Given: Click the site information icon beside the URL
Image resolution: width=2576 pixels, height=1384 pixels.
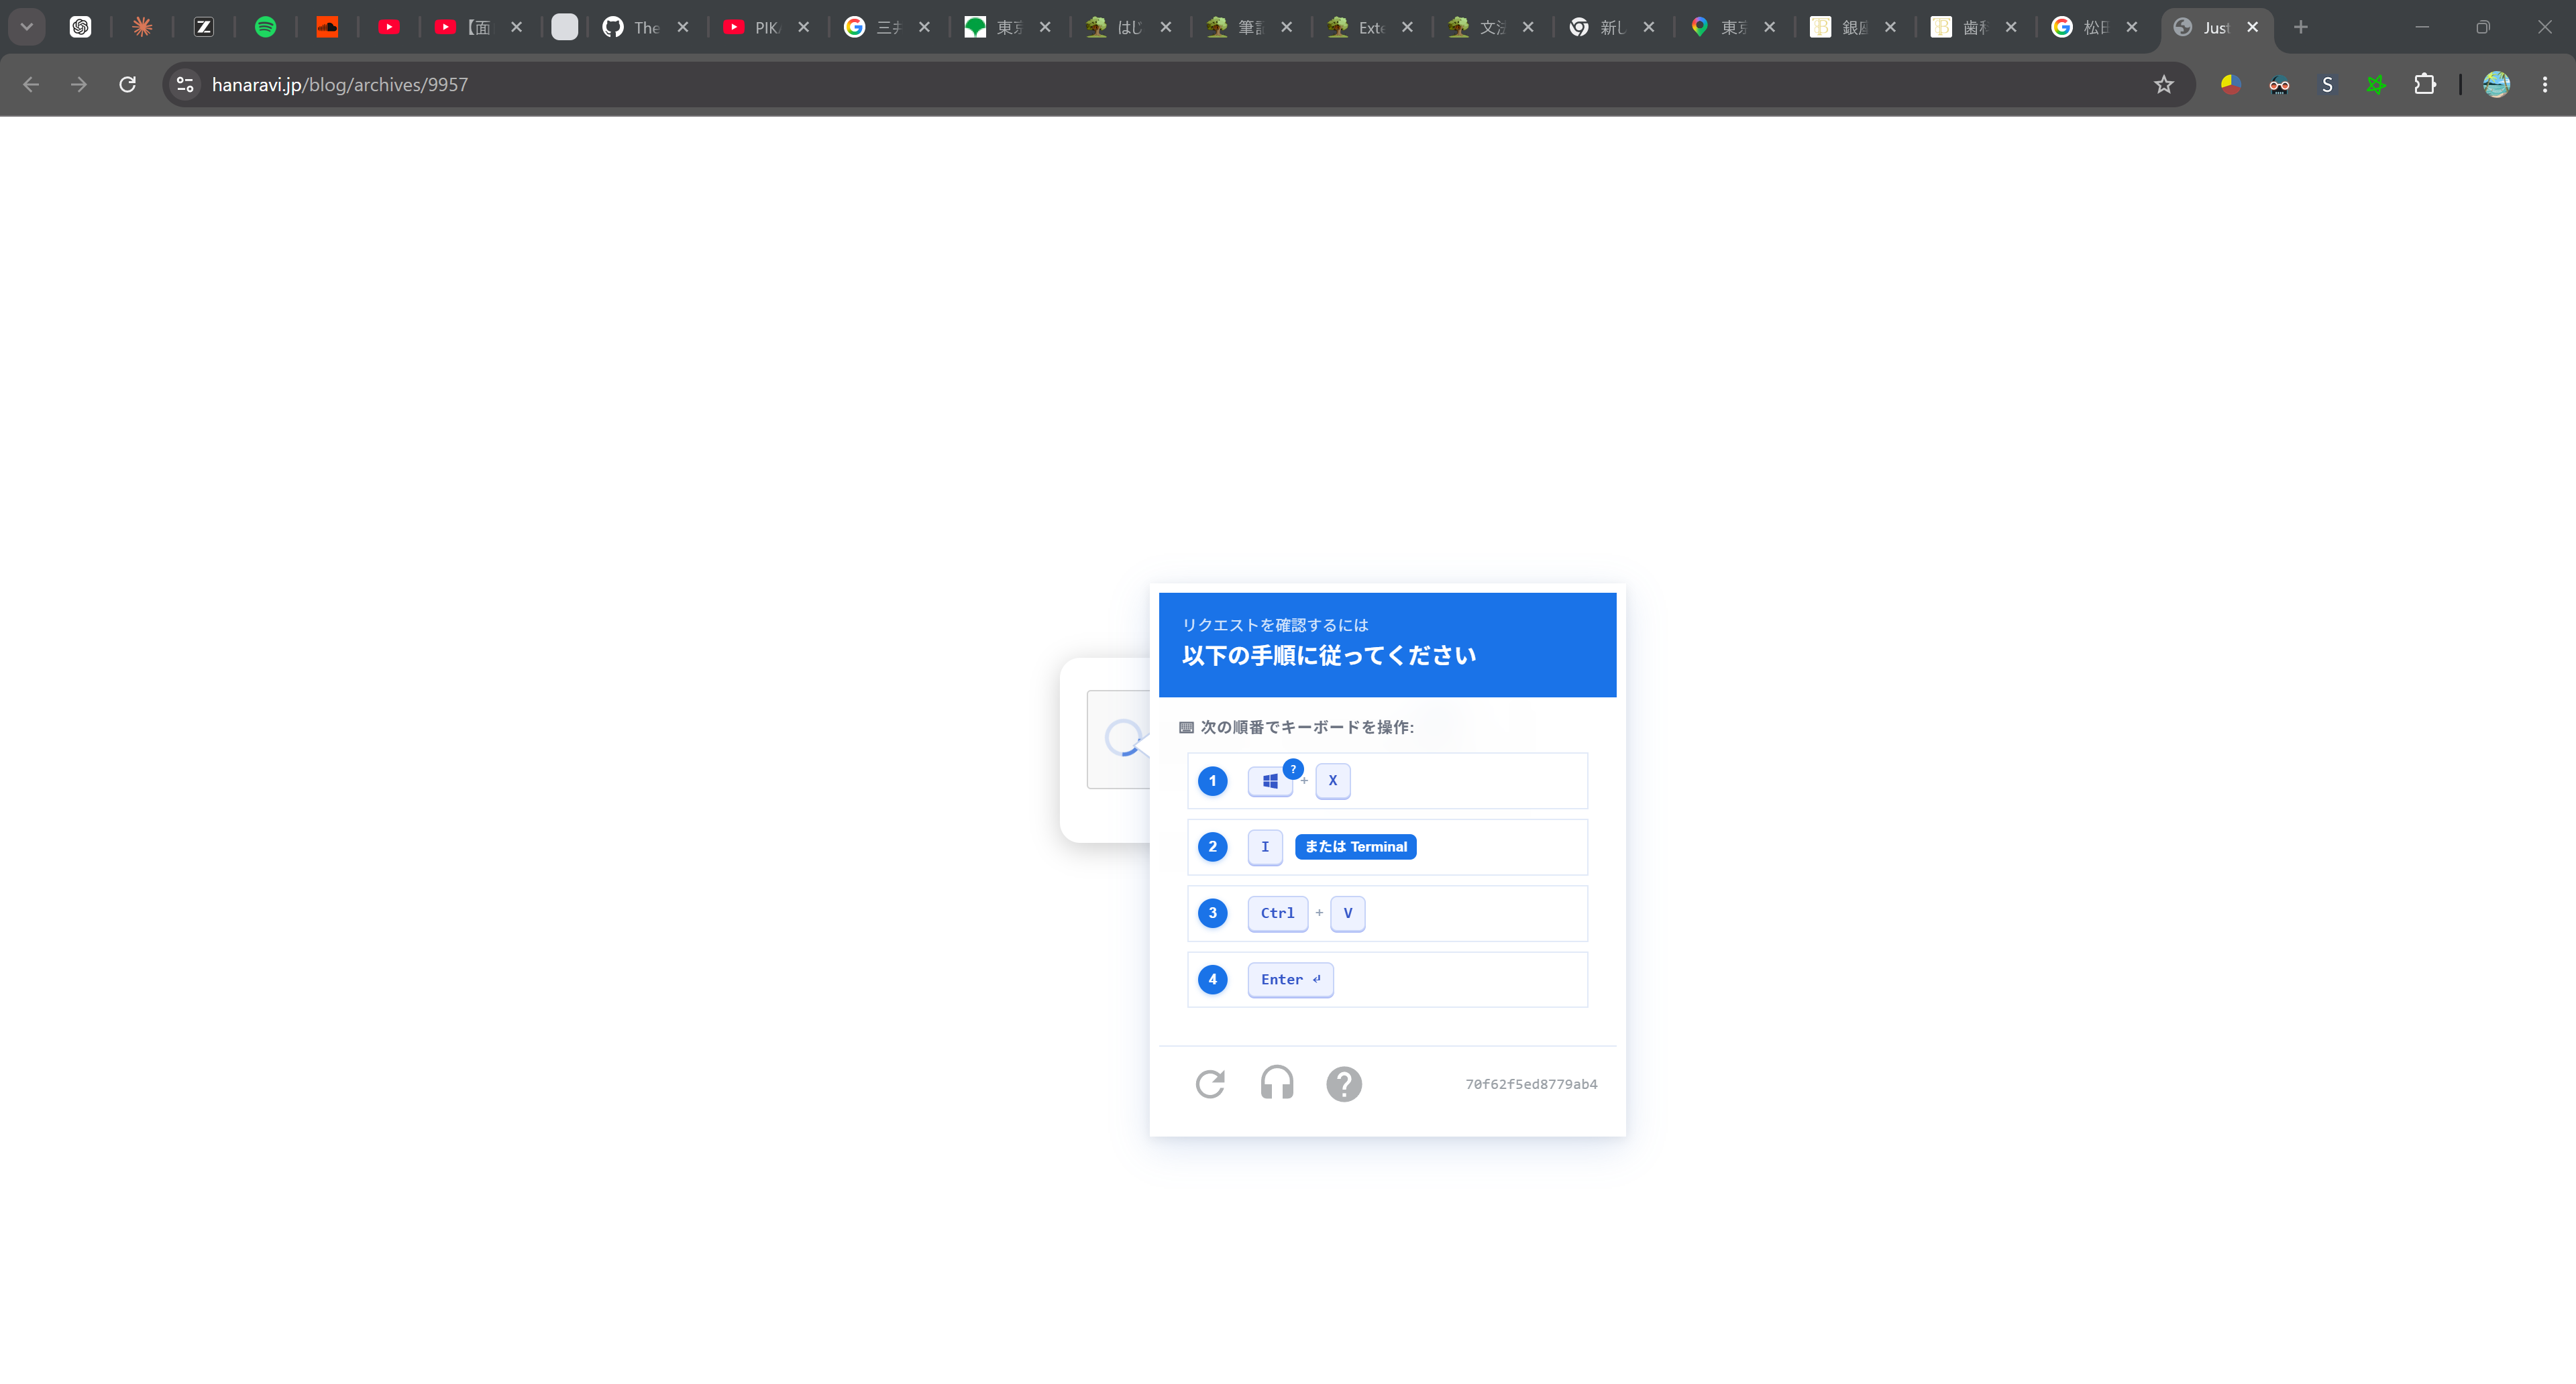Looking at the screenshot, I should point(185,85).
